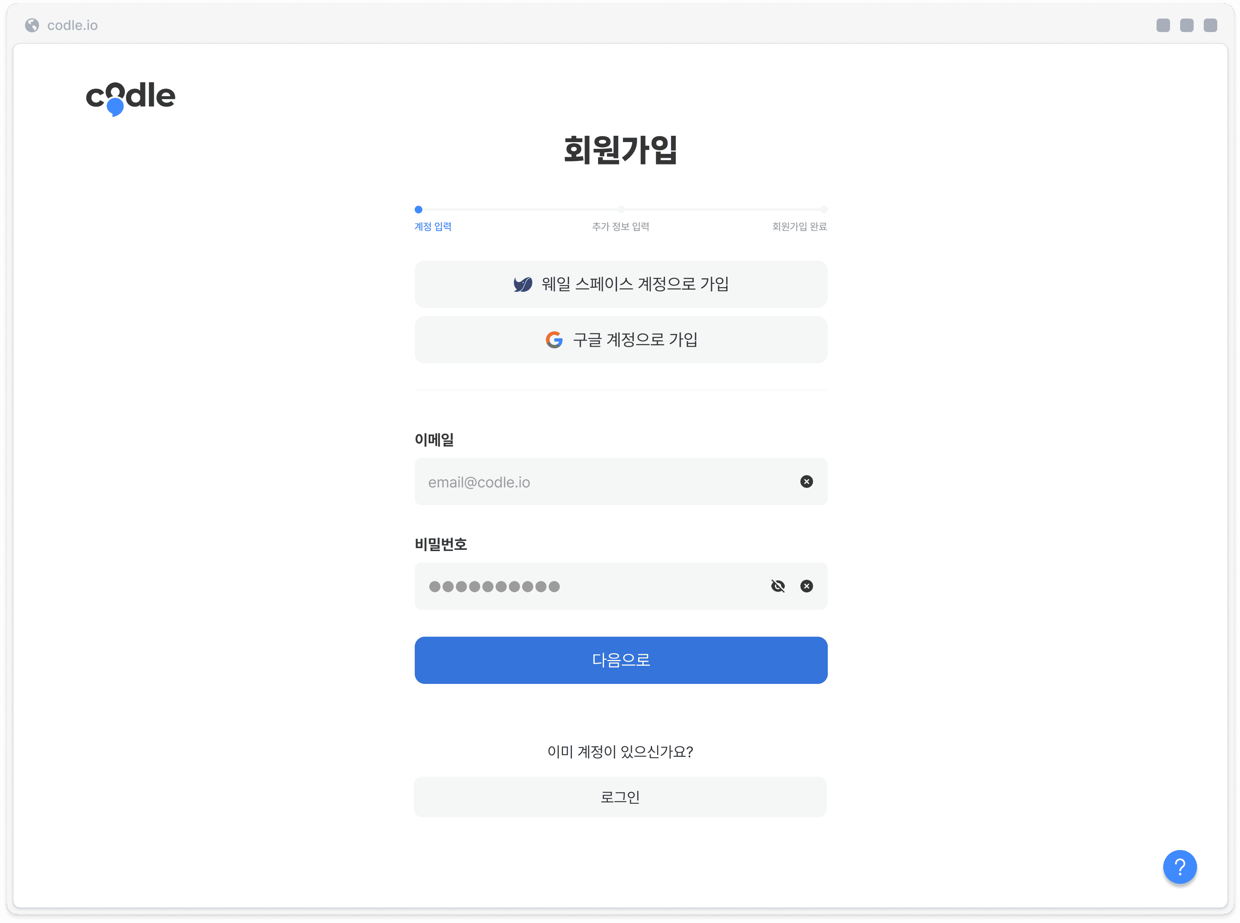
Task: Select the 계정 입력 step label
Action: coord(433,226)
